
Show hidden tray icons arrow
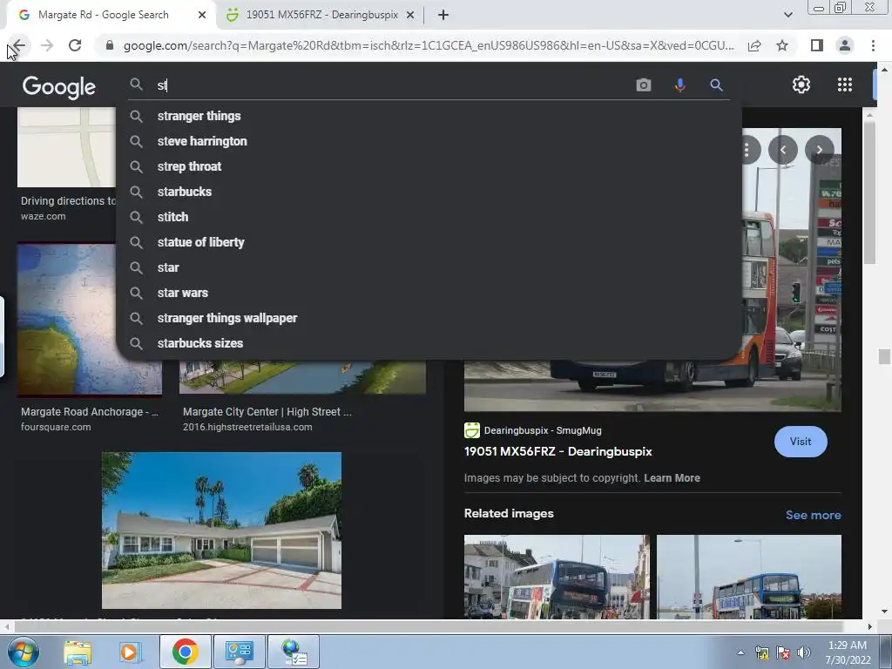(740, 652)
